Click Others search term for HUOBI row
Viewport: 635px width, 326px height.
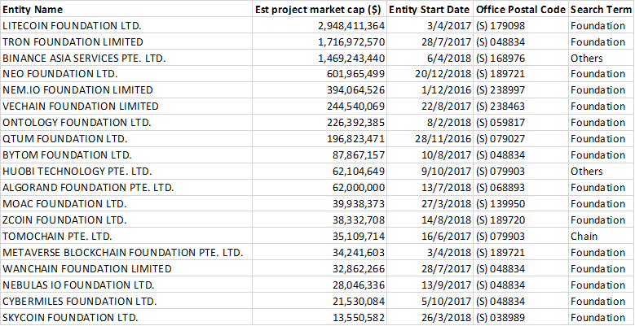(586, 172)
